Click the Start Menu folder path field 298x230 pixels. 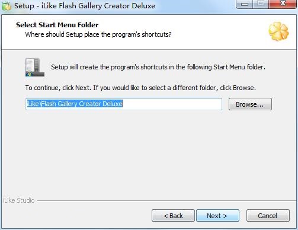coord(124,104)
